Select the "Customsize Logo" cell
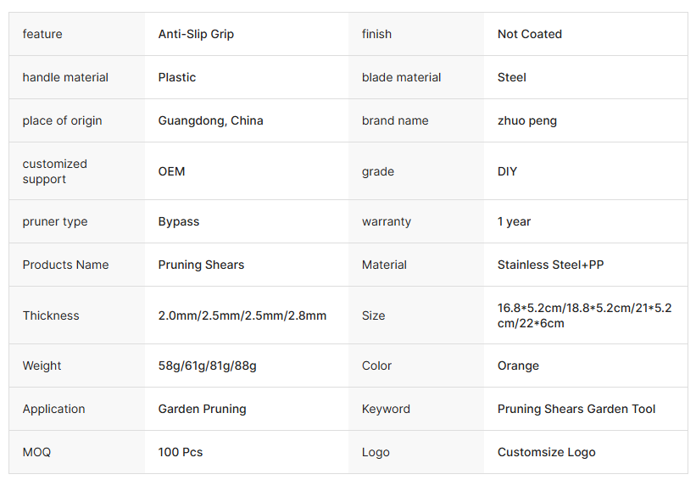 [x=546, y=452]
